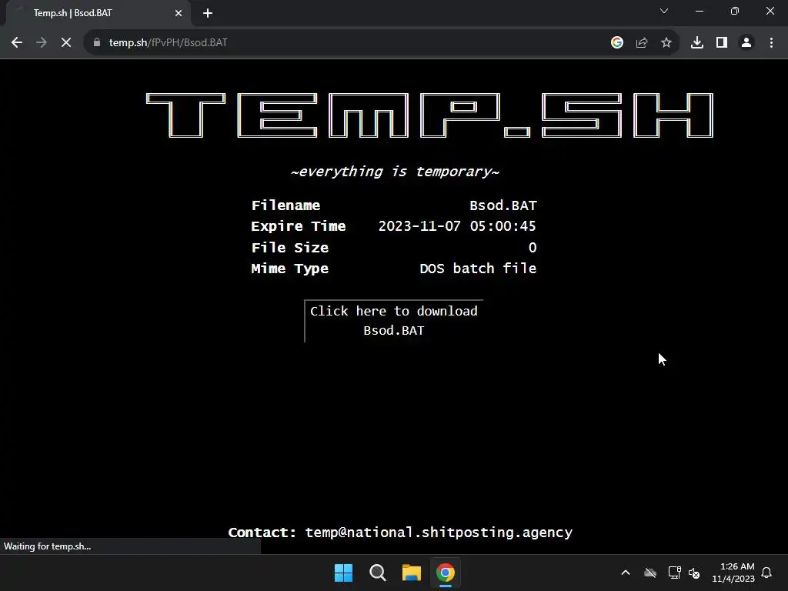788x591 pixels.
Task: Select the Temp.sh | Bsod.BAT tab
Action: point(98,13)
